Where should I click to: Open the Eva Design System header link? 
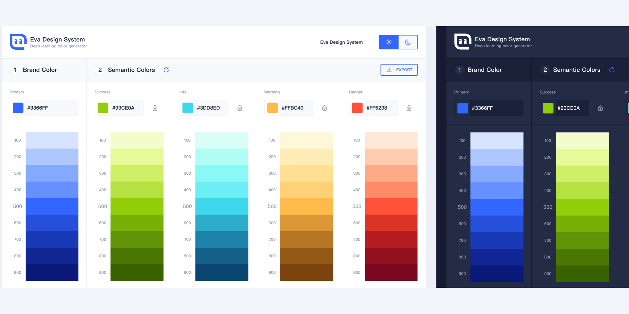(x=341, y=42)
